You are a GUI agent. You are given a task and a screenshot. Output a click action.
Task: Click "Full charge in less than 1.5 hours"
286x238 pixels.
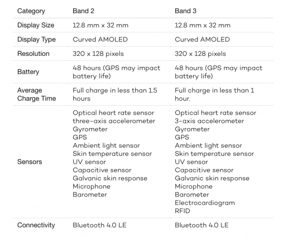pyautogui.click(x=115, y=94)
